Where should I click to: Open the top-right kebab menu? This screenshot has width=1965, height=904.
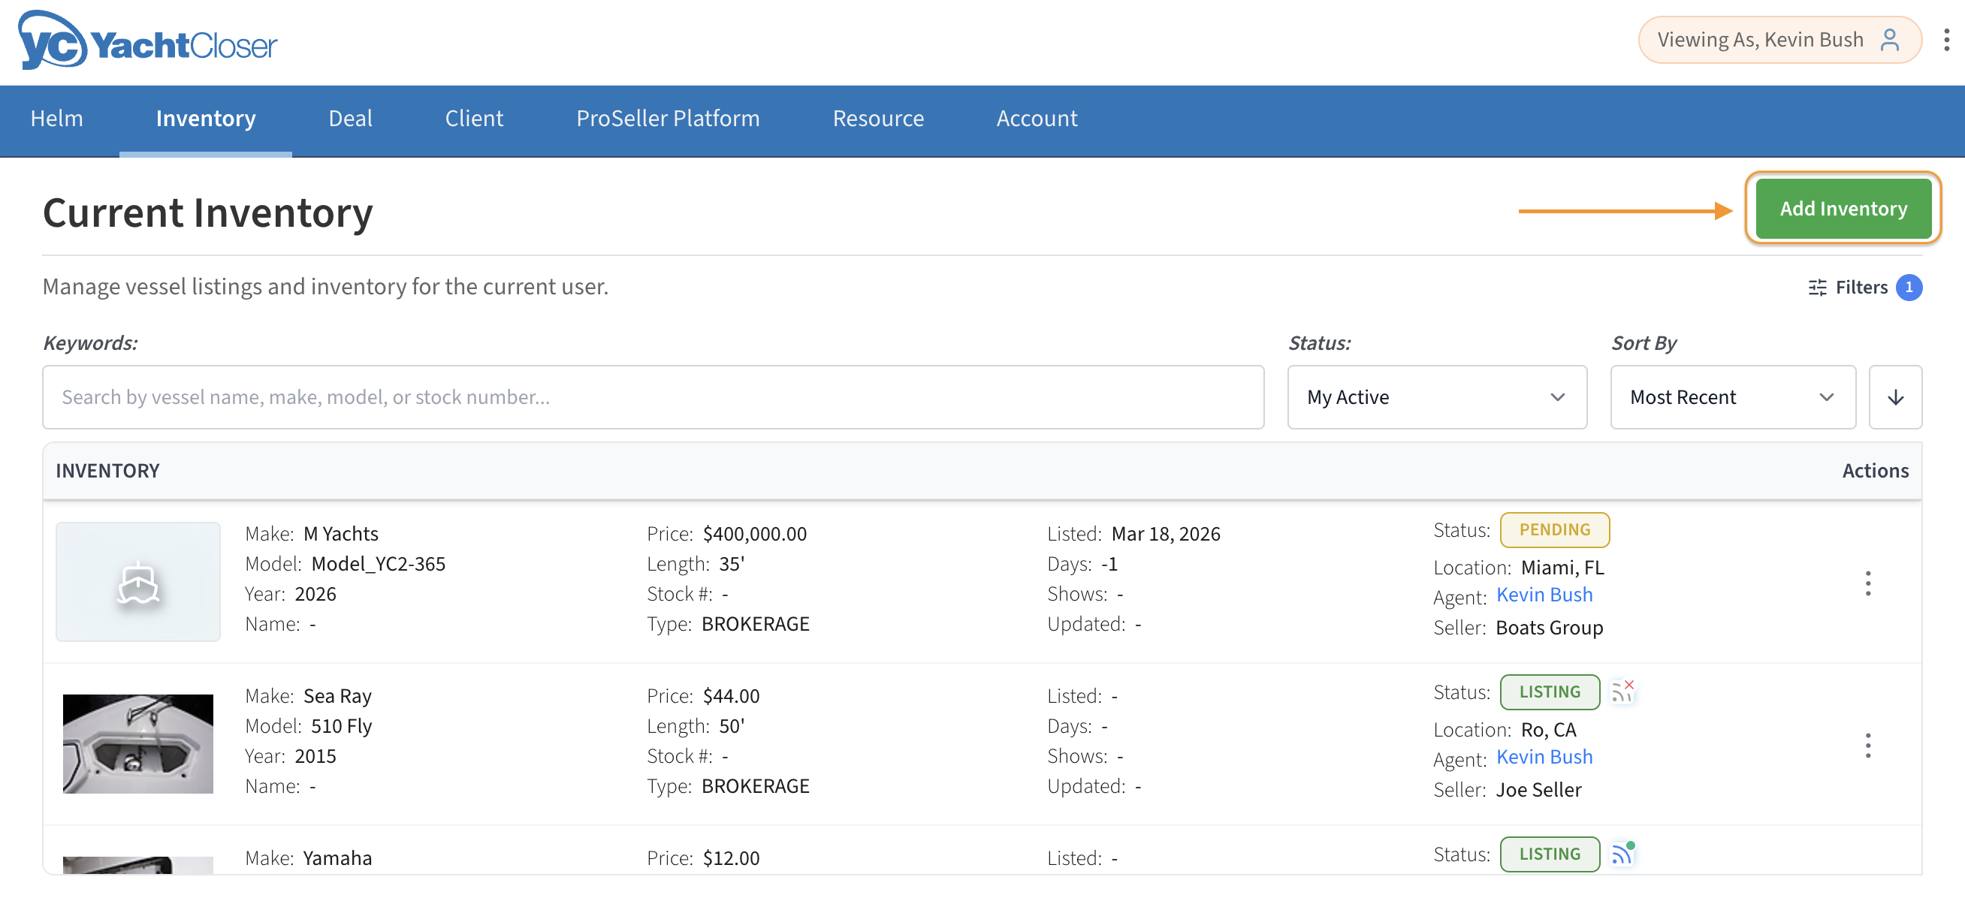point(1946,40)
